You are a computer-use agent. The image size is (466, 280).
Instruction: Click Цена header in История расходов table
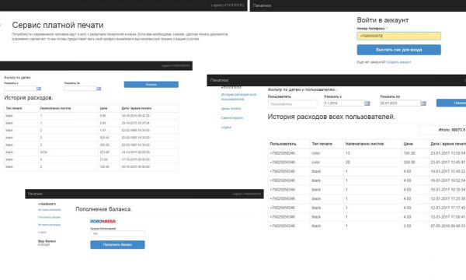[x=104, y=108]
